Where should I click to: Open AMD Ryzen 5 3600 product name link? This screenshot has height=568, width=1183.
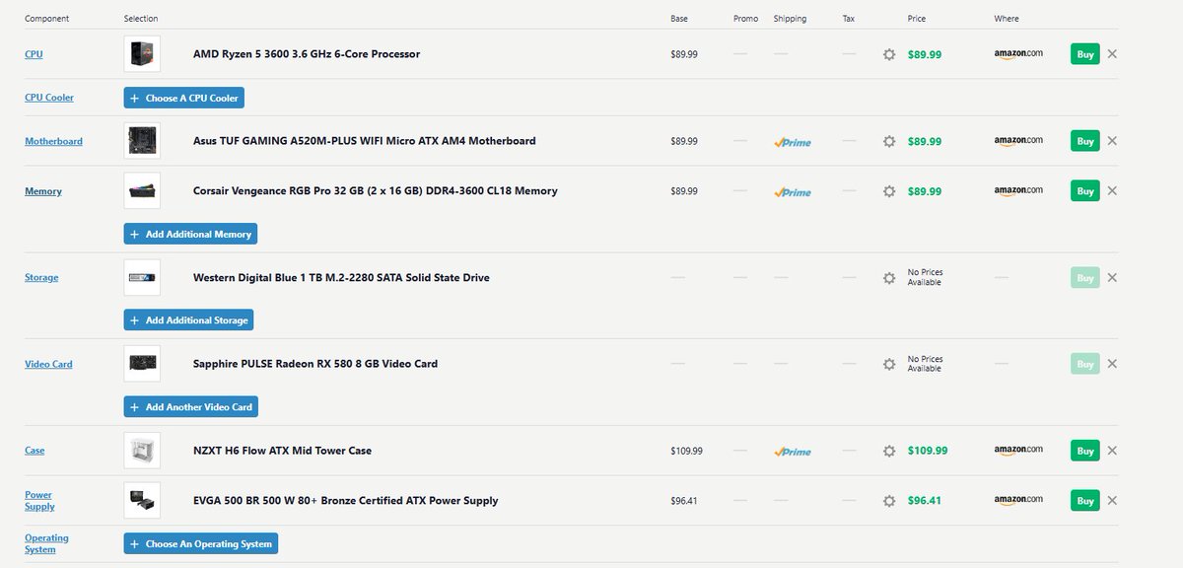pos(307,54)
